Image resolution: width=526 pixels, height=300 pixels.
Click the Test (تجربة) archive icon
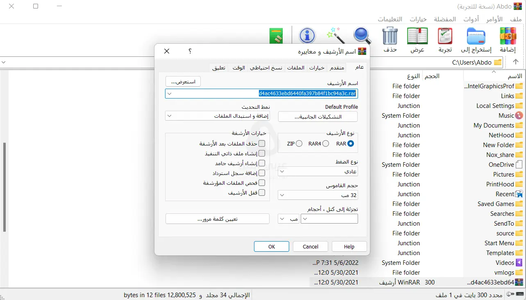[x=444, y=36]
